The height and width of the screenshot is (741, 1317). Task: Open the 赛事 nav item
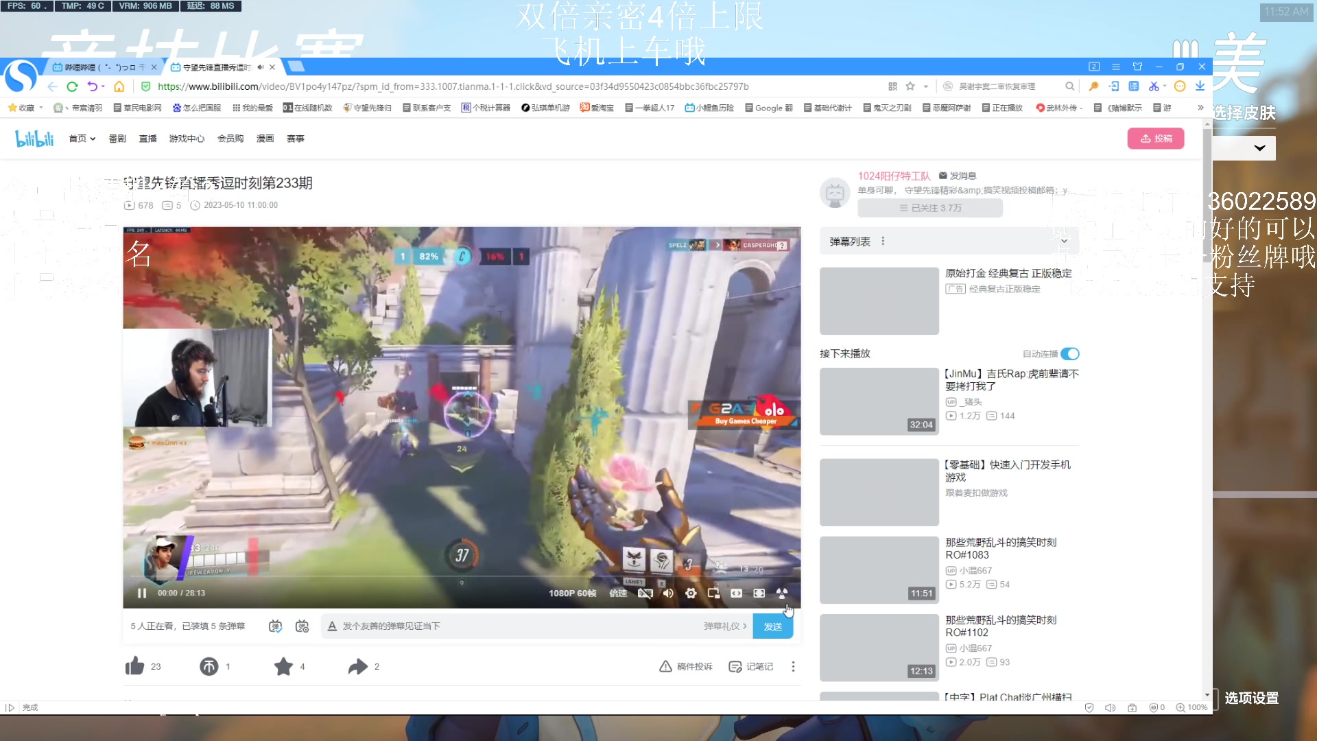coord(296,139)
